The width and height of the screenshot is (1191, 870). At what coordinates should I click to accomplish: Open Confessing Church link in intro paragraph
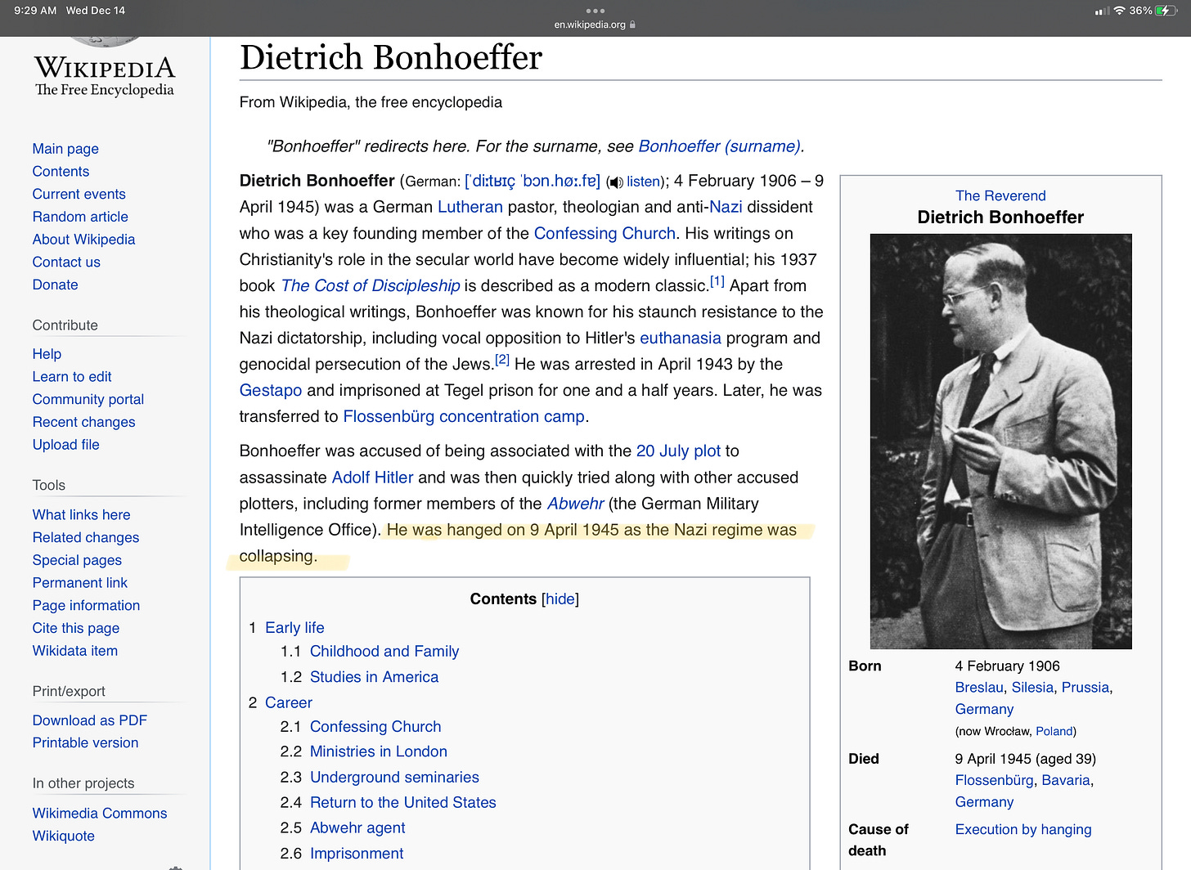(604, 233)
